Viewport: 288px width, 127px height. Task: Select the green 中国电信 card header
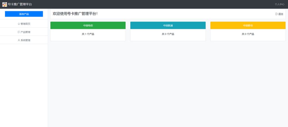[x=88, y=26]
